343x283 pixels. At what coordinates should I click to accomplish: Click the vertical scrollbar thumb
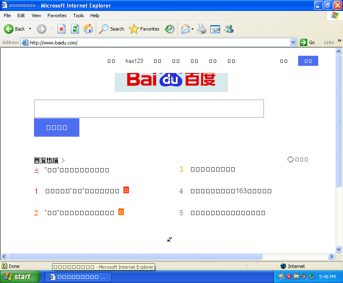click(x=338, y=121)
